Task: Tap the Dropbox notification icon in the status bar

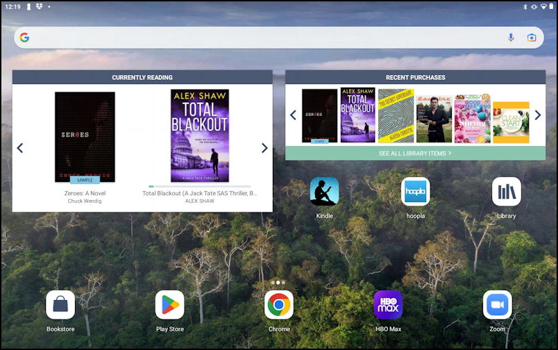Action: pyautogui.click(x=39, y=6)
